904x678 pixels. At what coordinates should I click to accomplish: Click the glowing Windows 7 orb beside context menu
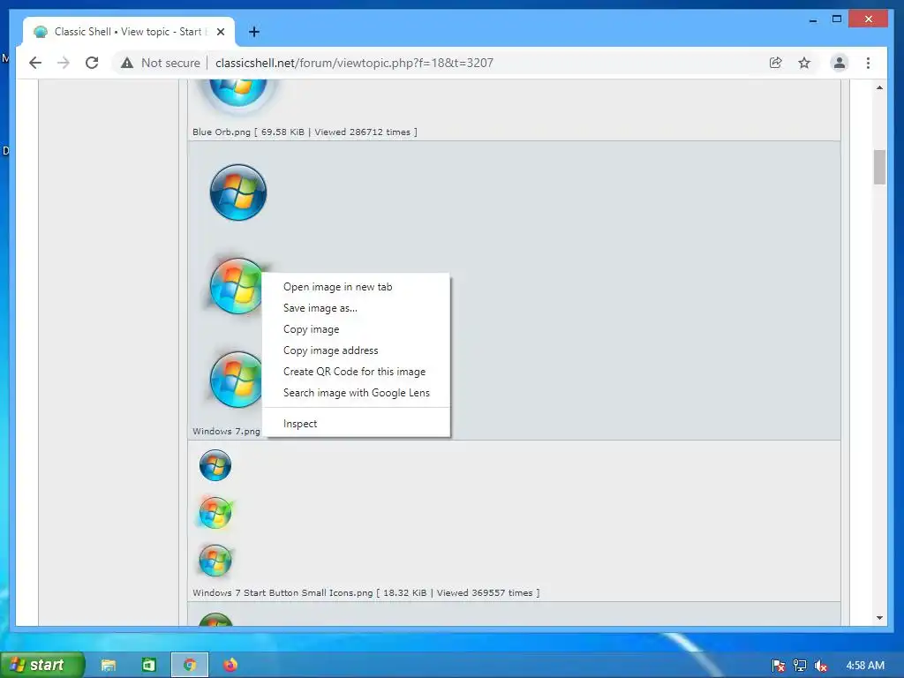pyautogui.click(x=235, y=286)
